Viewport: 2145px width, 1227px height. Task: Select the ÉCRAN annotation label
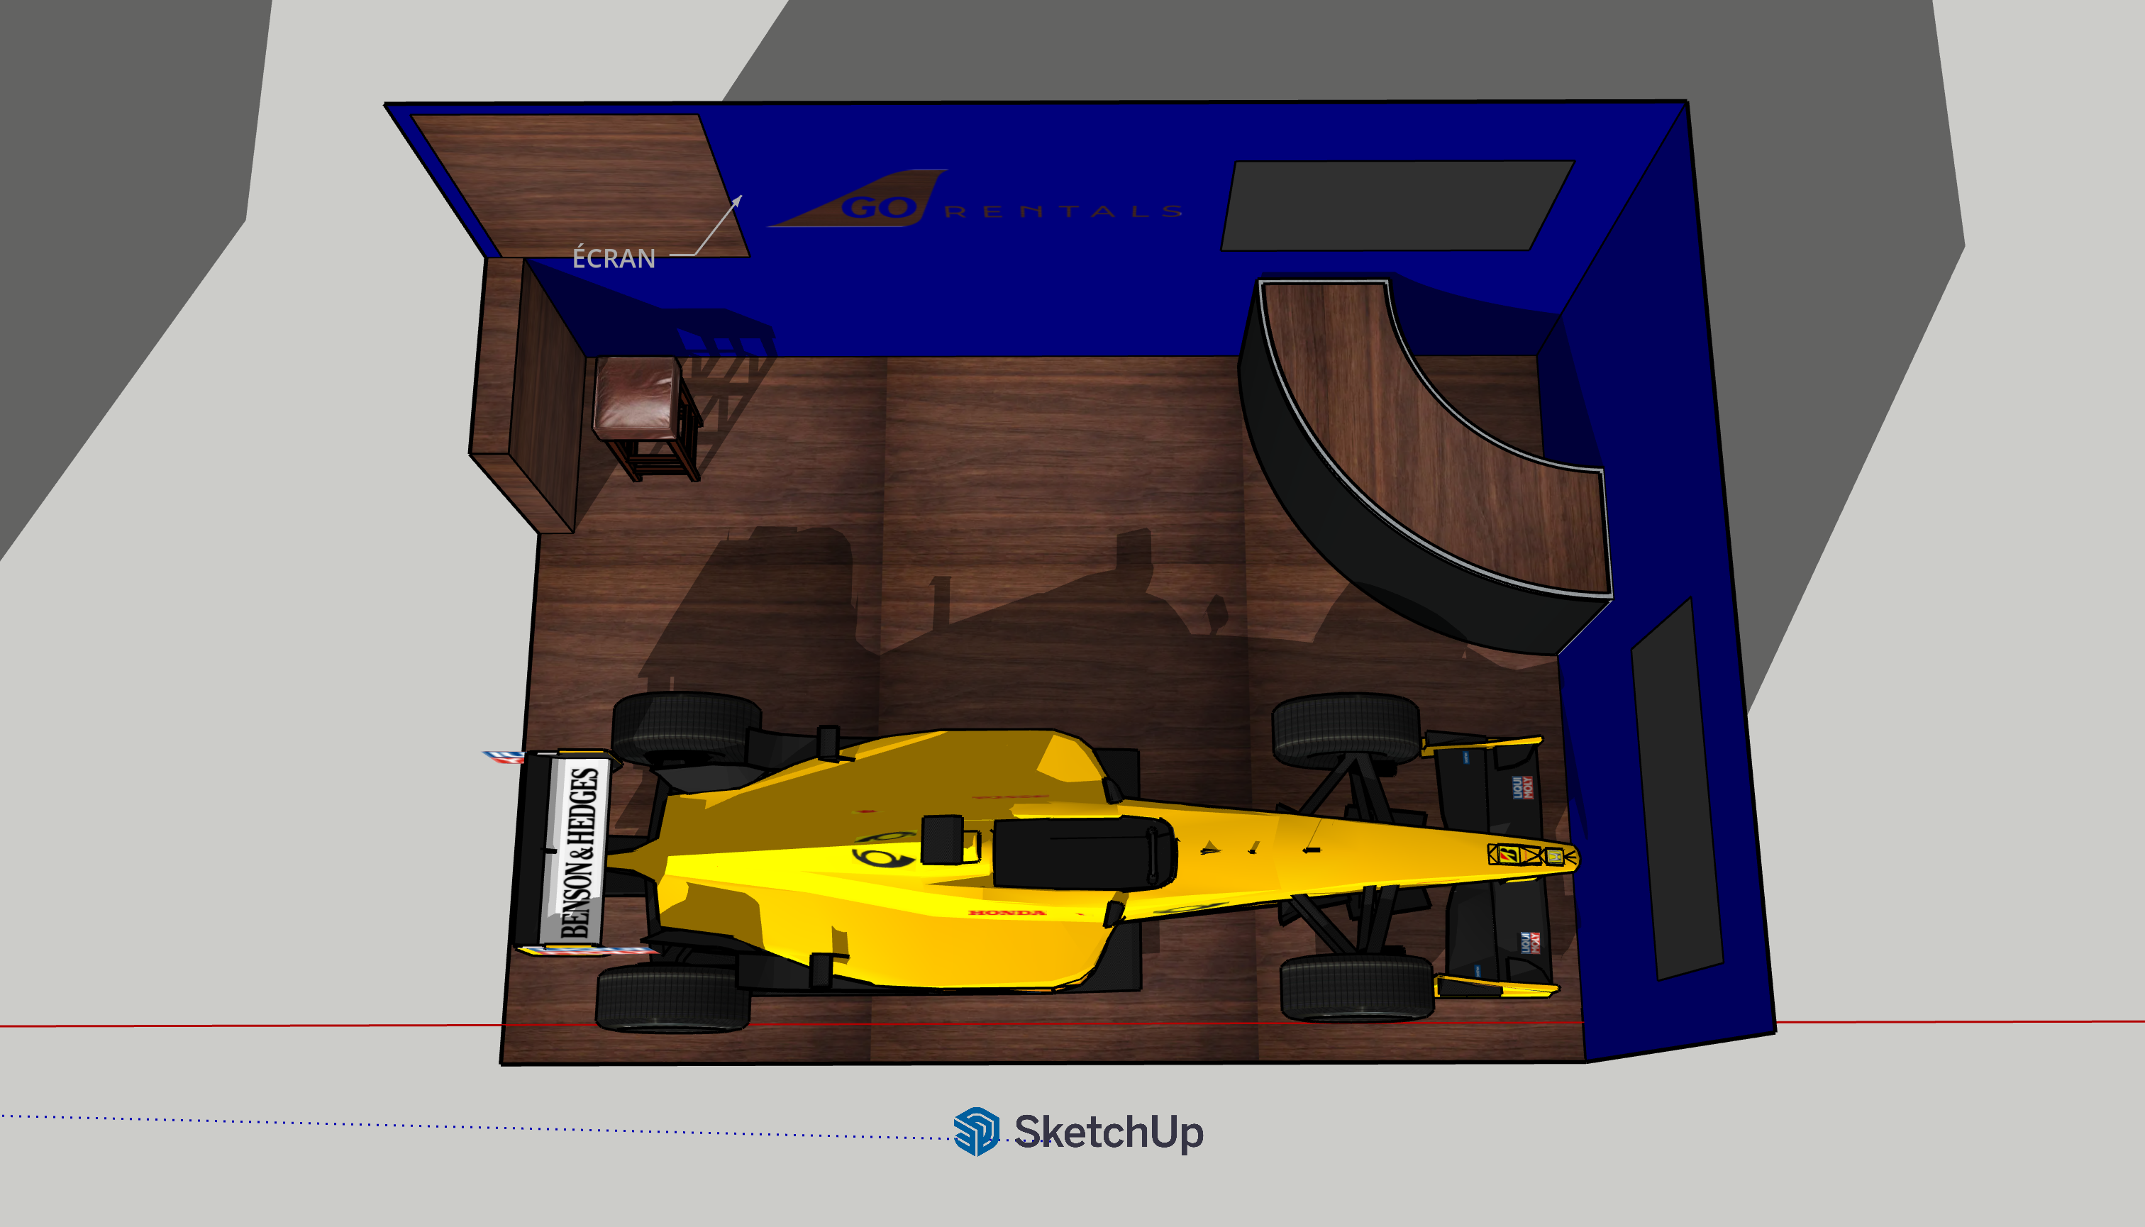614,259
